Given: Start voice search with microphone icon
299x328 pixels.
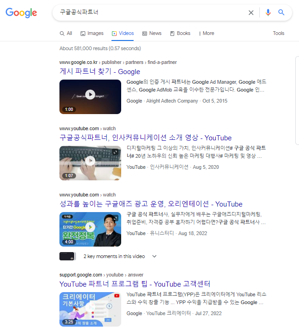Looking at the screenshot, I should pyautogui.click(x=268, y=12).
